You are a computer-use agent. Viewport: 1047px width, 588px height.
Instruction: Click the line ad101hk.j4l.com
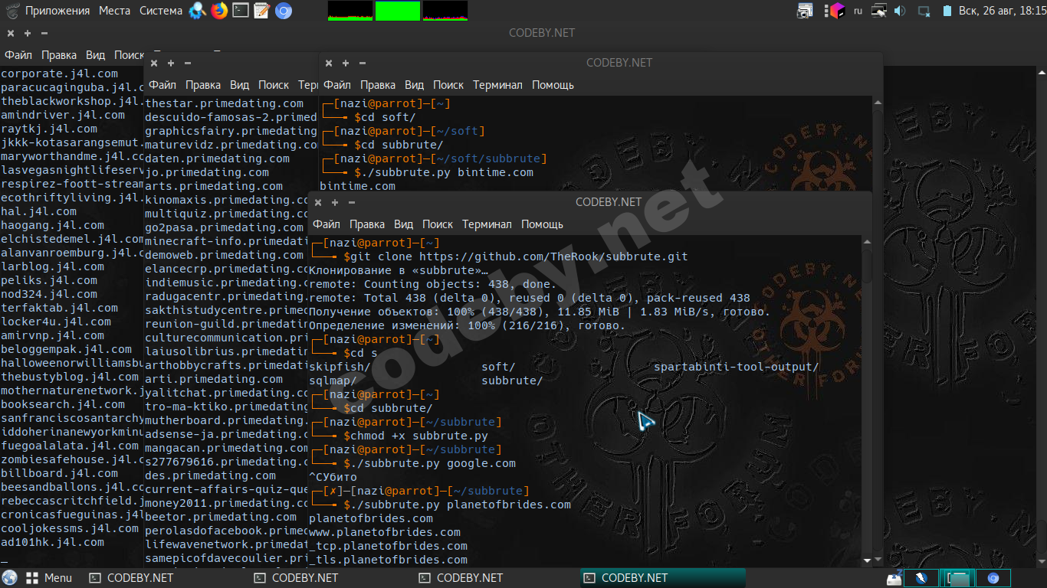click(x=53, y=542)
